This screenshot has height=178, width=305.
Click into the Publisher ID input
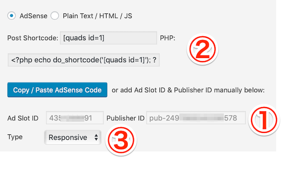point(196,118)
